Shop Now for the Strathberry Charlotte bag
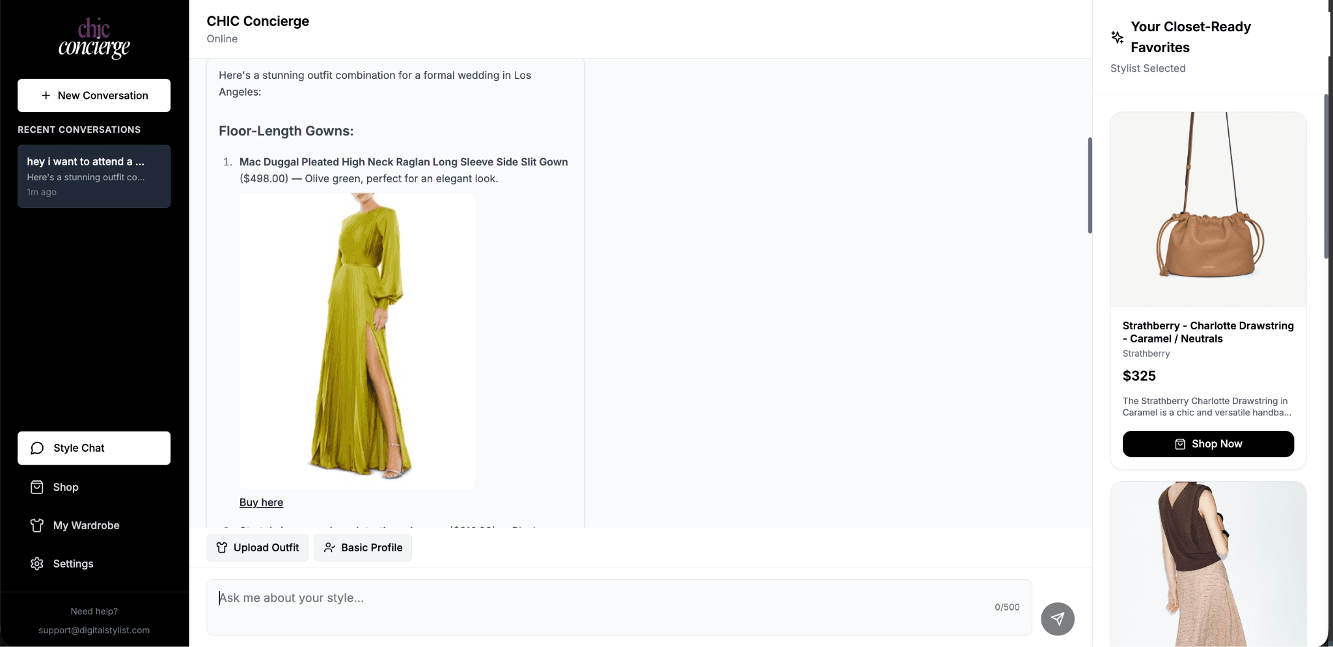 (x=1208, y=444)
